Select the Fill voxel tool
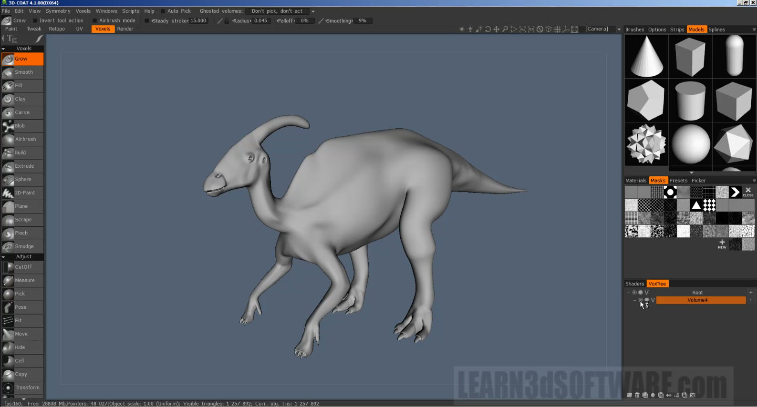 pyautogui.click(x=22, y=86)
